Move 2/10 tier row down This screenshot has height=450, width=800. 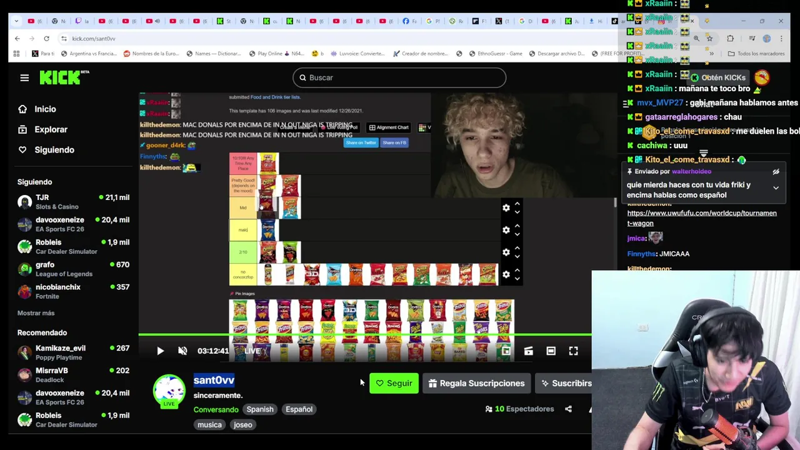point(517,256)
